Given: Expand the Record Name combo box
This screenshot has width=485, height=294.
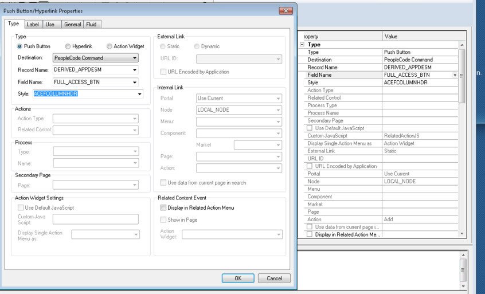Looking at the screenshot, I should [135, 70].
